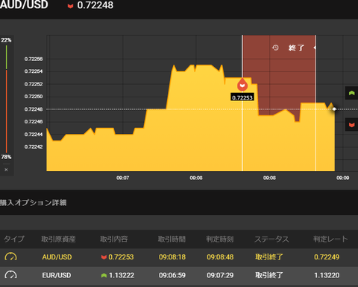Click the red arrow beside 0.72253 in table
This screenshot has width=358, height=287.
104,257
